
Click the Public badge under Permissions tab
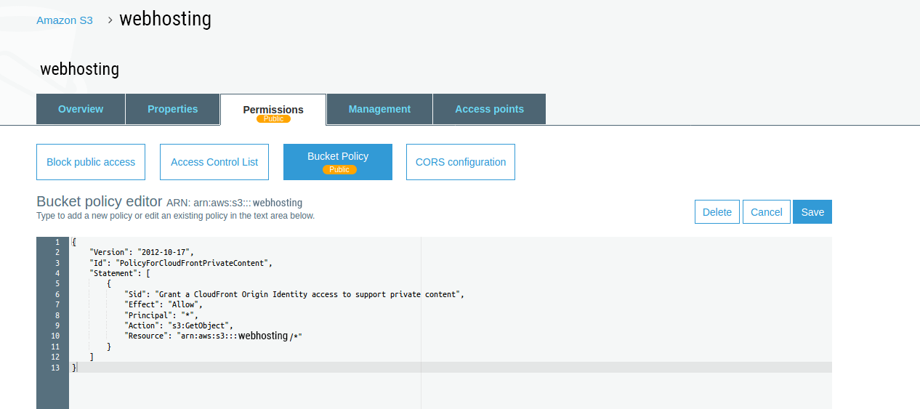click(273, 118)
